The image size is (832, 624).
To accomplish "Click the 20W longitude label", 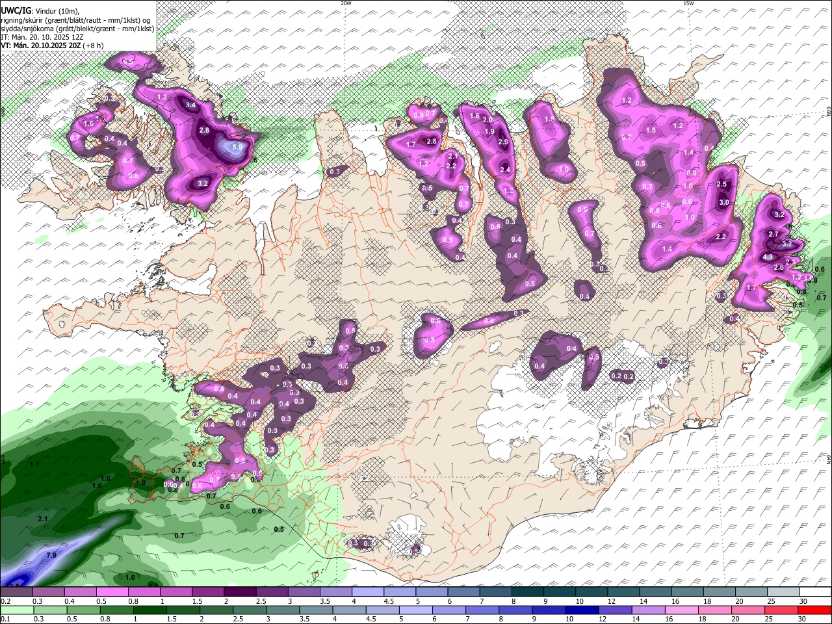I will tap(346, 3).
